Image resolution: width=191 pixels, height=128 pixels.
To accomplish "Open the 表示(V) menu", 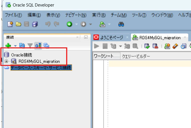I will 53,15.
